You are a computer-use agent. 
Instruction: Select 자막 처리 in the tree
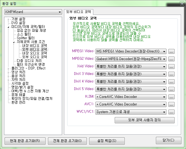point(18,80)
